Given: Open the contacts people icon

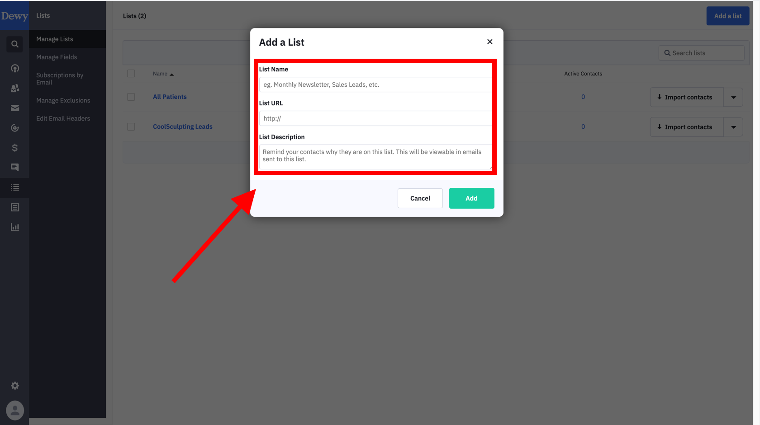Looking at the screenshot, I should pos(14,88).
